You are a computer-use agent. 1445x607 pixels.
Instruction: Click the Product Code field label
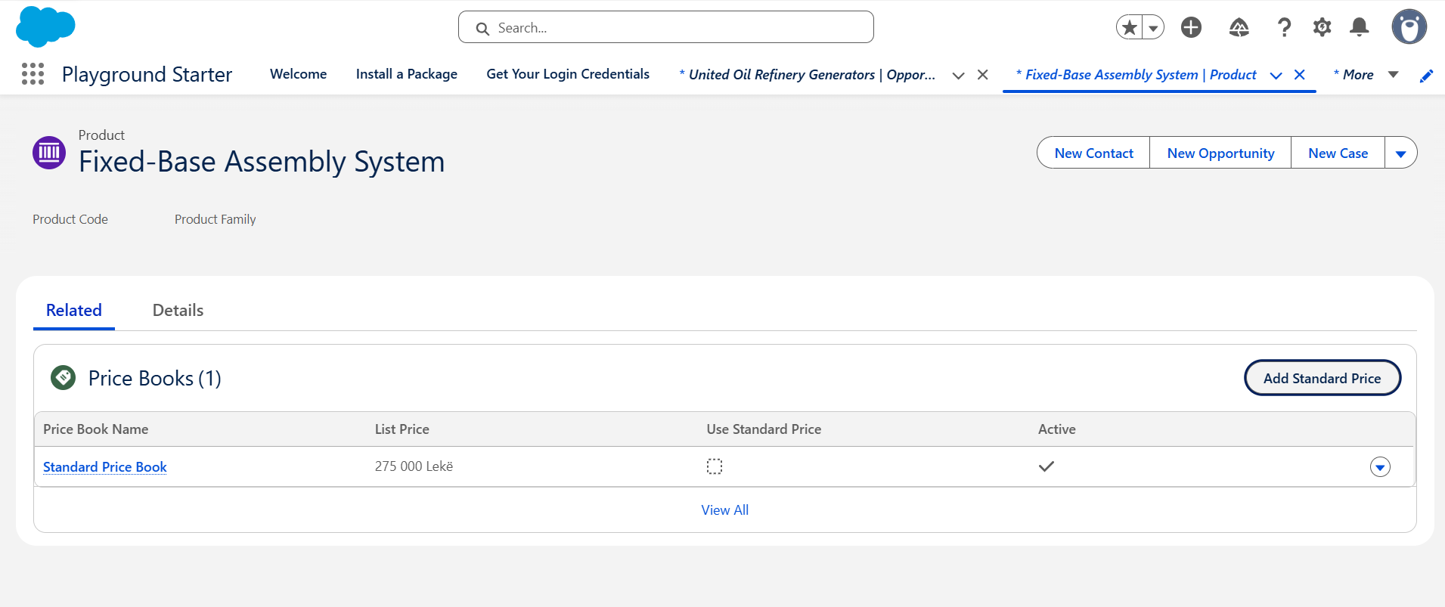pyautogui.click(x=70, y=219)
